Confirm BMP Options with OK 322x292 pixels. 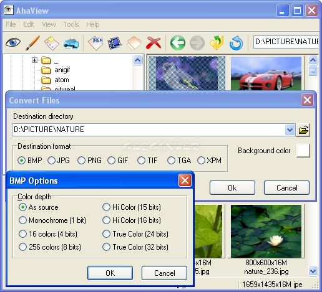pos(110,273)
